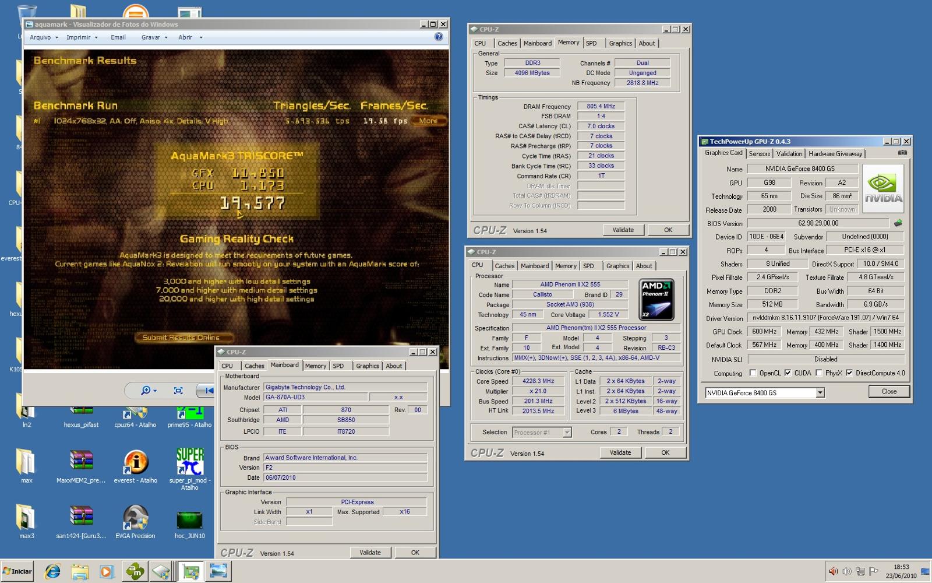Click the AMD Phenom II X2 555 name field
Image resolution: width=932 pixels, height=583 pixels.
[570, 285]
